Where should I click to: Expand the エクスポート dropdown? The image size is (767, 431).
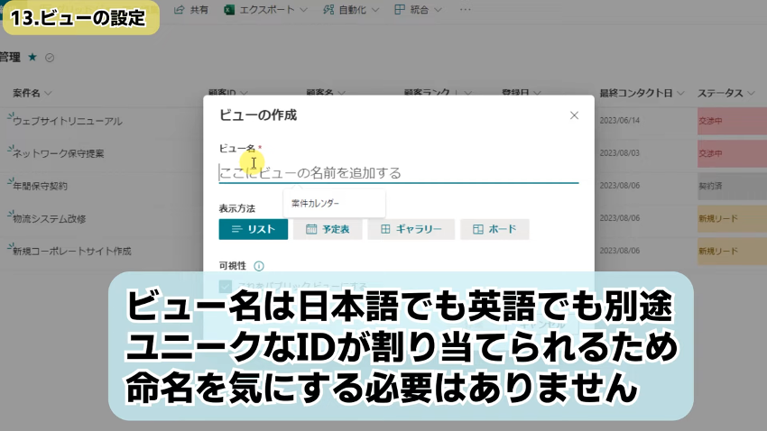[301, 9]
